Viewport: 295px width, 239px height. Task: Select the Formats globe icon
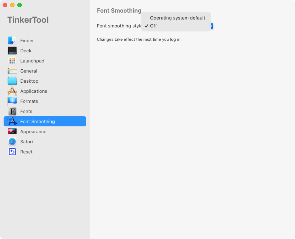tap(12, 101)
